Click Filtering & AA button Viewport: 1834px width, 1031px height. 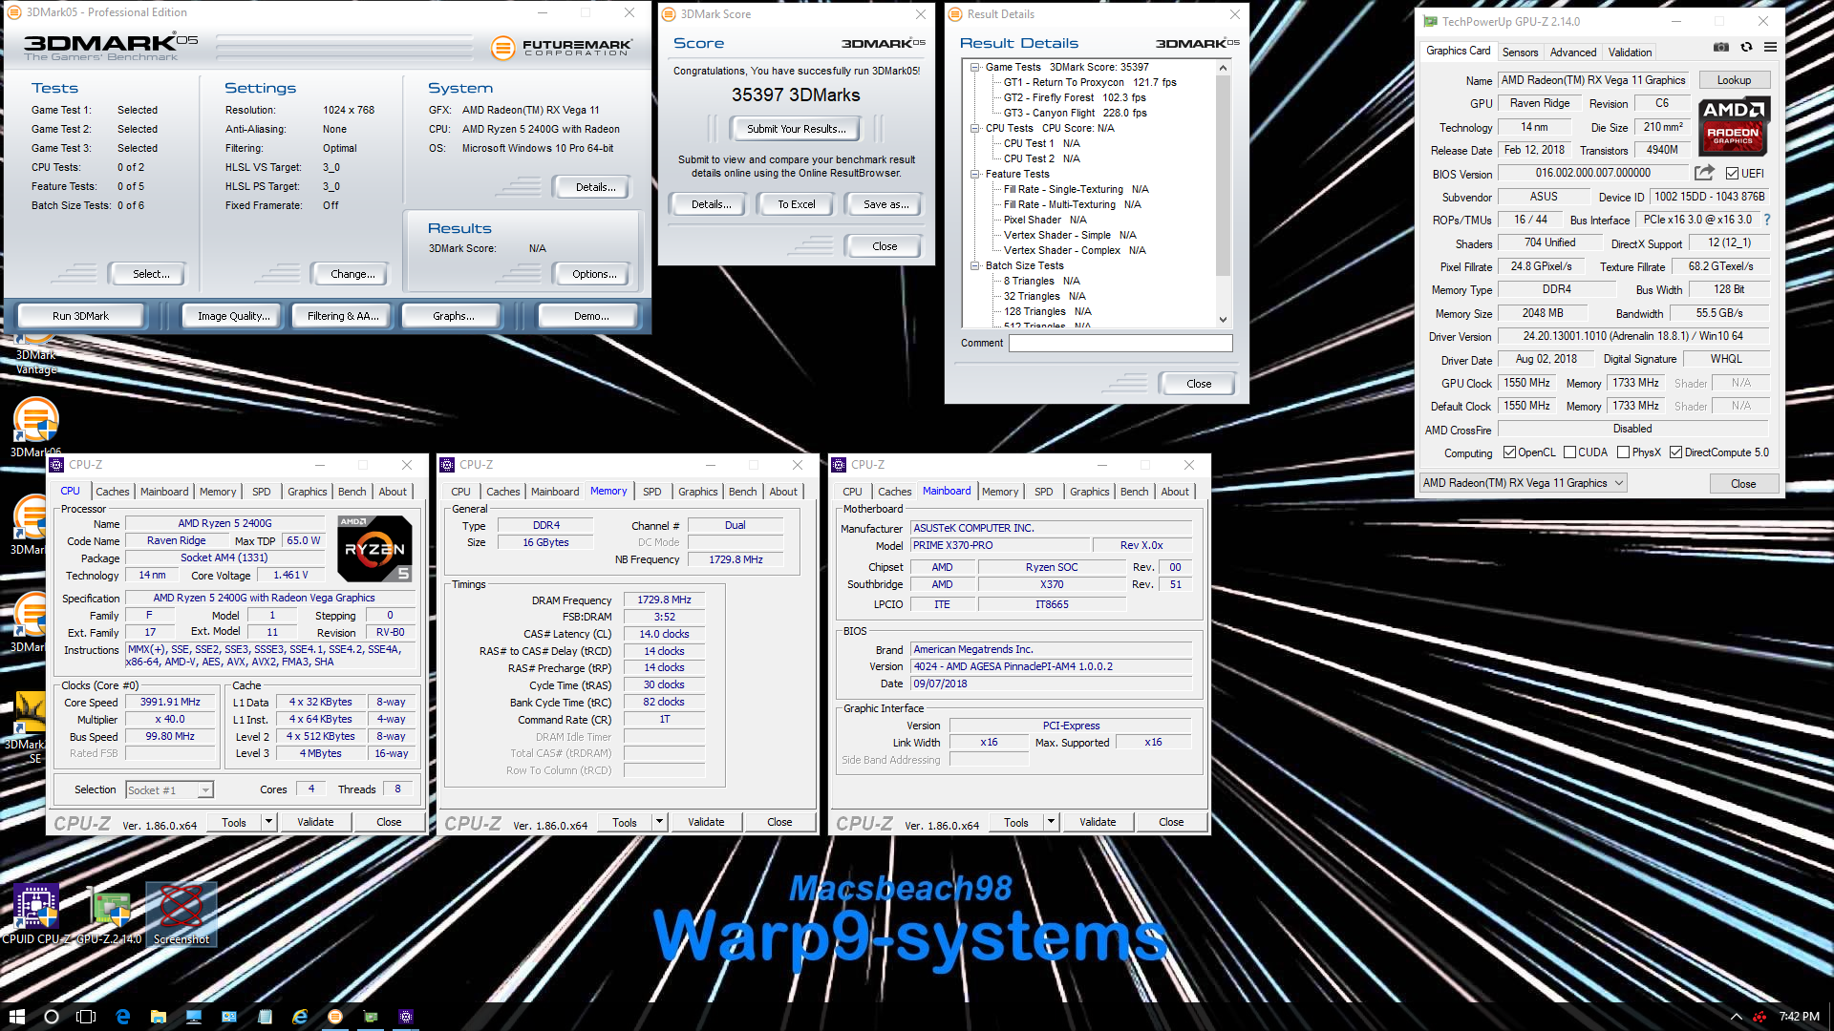pos(343,316)
